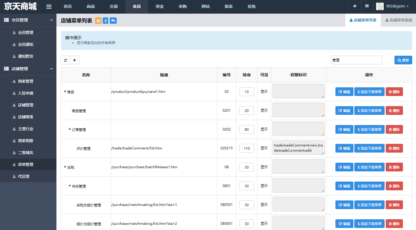This screenshot has height=230, width=416.
Task: Focus the search field containing 管理
Action: [356, 60]
